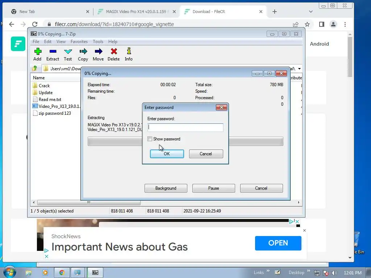Close the Enter password dialog
The image size is (371, 278).
tap(221, 107)
